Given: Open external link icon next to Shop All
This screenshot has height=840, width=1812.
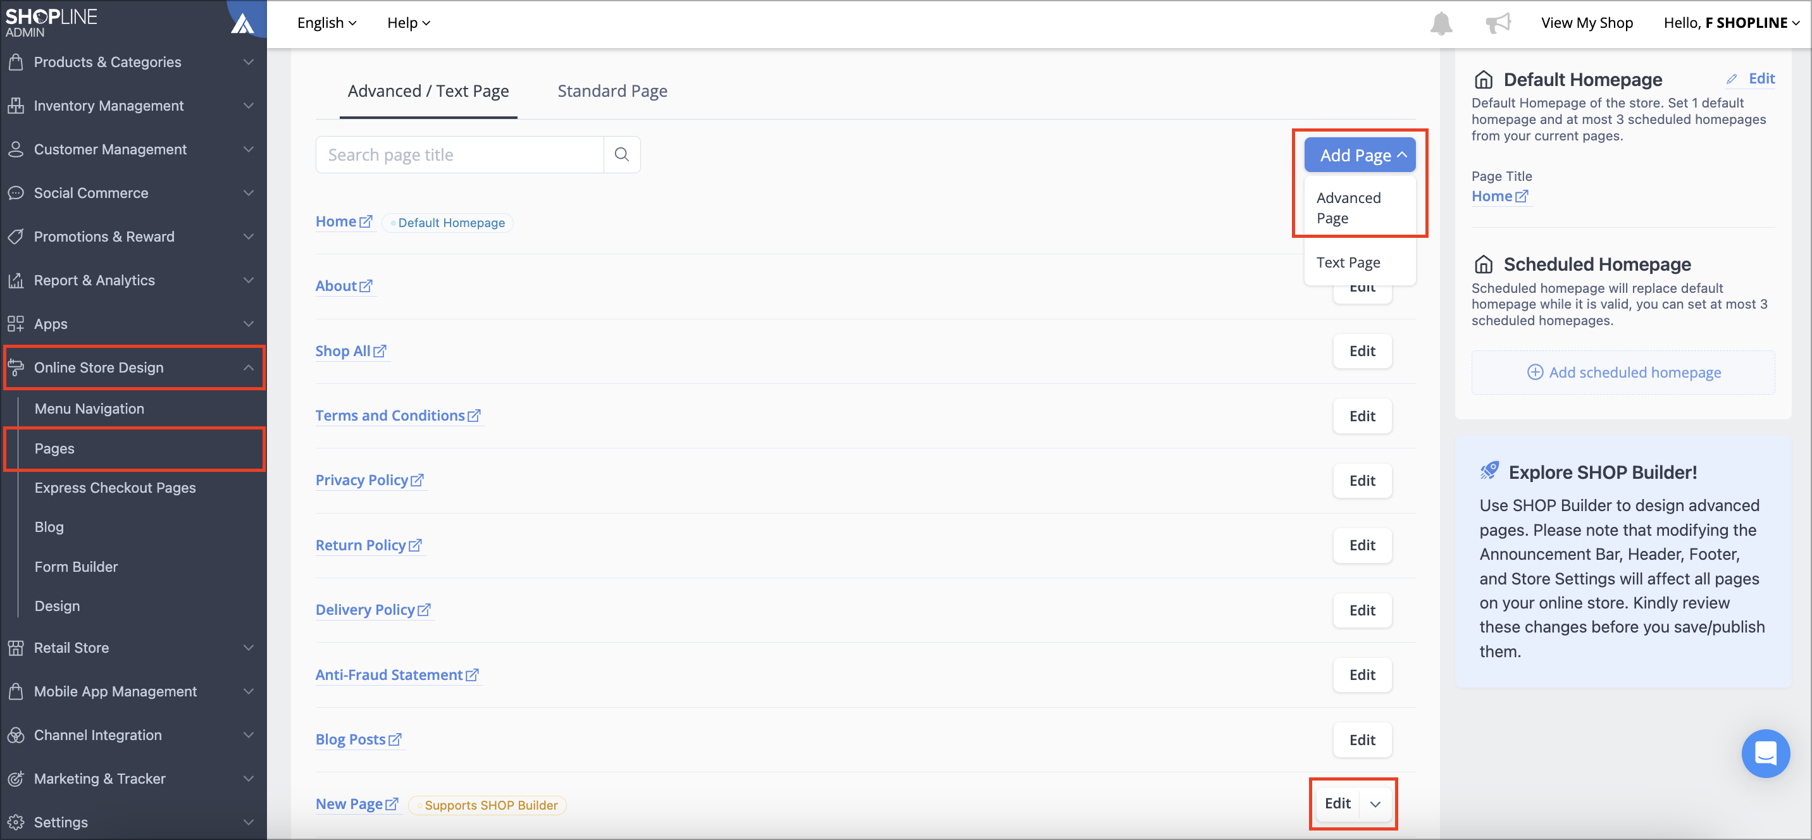Looking at the screenshot, I should 380,351.
